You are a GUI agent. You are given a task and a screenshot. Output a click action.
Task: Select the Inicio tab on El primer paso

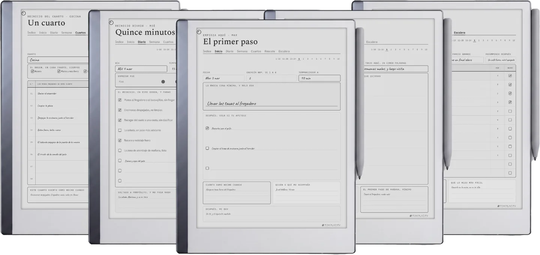(x=218, y=51)
